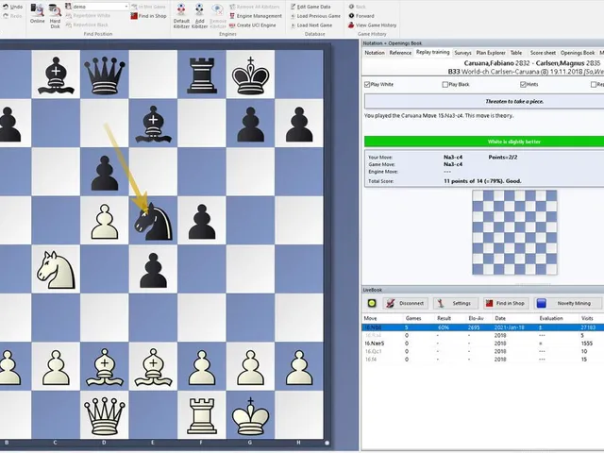Start the Default Kibitzer engine
This screenshot has height=453, width=604.
181,15
